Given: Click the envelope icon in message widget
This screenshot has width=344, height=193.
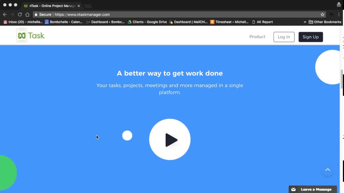Looking at the screenshot, I should coord(293,190).
